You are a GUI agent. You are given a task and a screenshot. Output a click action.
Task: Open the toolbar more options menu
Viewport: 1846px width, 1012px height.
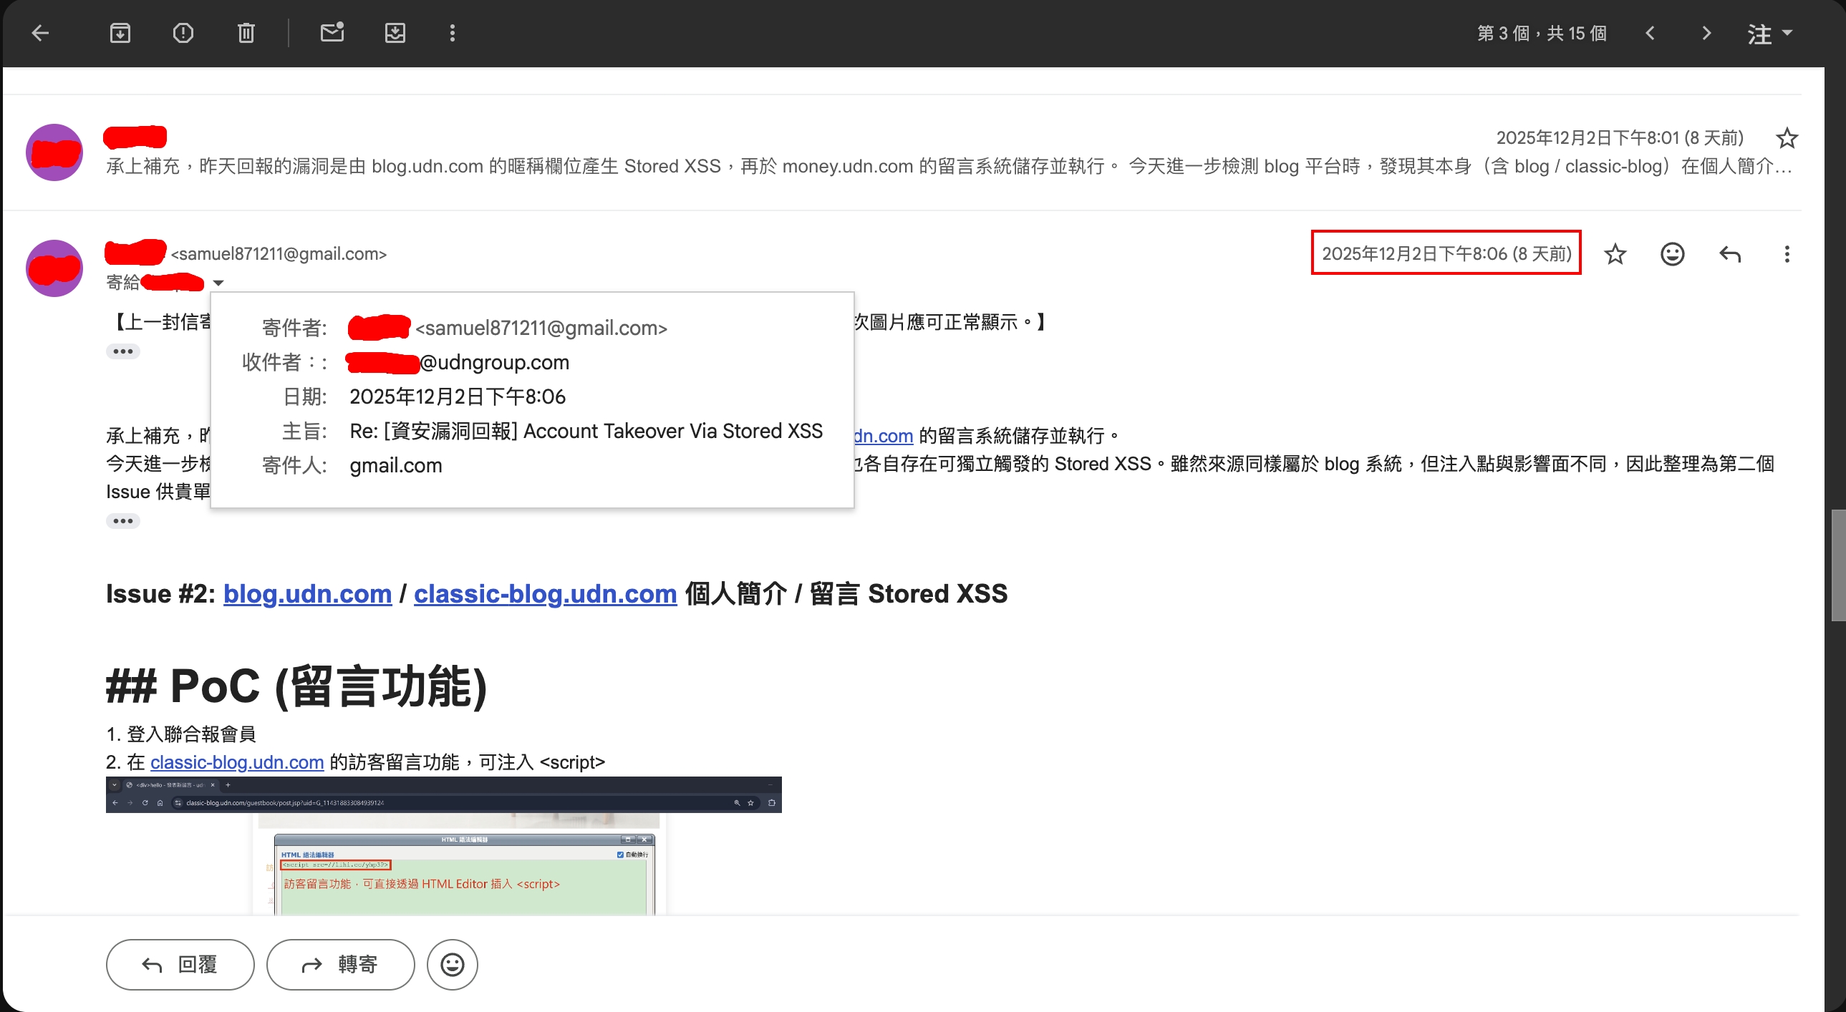tap(452, 33)
